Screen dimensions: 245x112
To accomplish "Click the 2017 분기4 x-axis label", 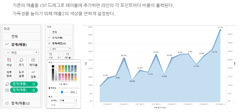I will (x=156, y=104).
